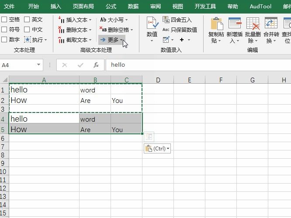Click cell C2 containing You
The image size is (291, 218).
(126, 100)
